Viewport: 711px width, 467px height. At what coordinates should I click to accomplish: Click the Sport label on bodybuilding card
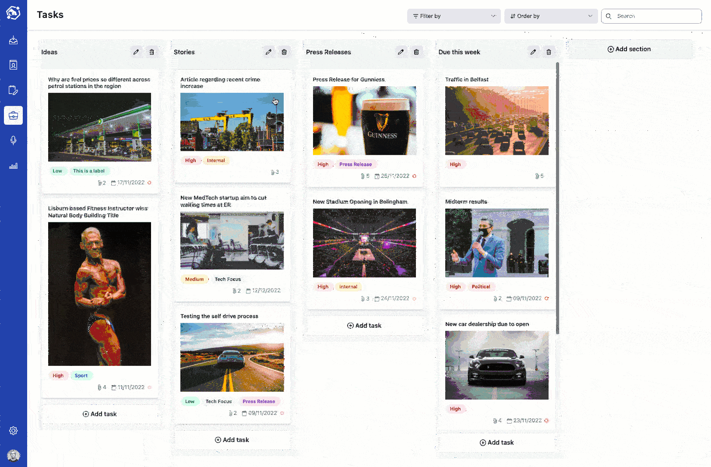point(81,376)
